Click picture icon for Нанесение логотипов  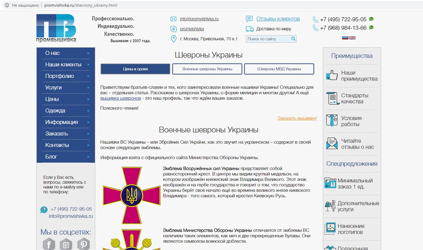coord(330,228)
